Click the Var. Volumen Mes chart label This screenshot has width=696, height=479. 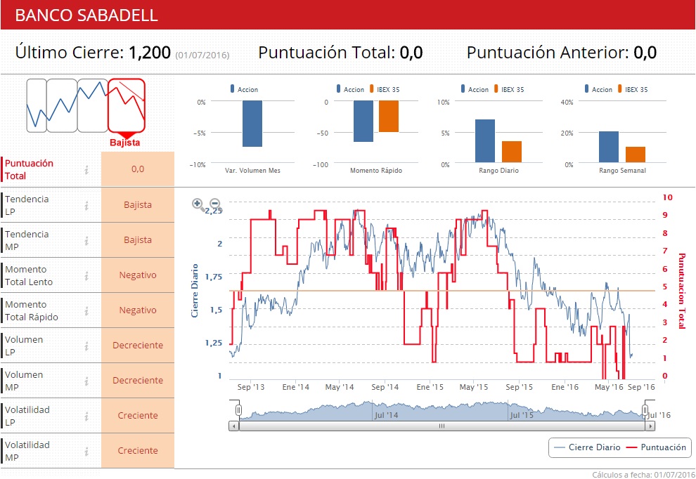point(252,170)
